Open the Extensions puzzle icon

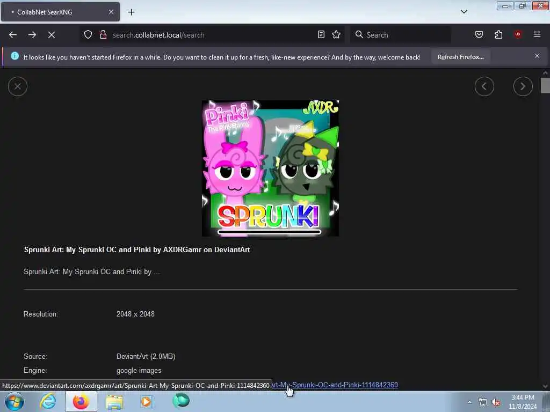[498, 34]
